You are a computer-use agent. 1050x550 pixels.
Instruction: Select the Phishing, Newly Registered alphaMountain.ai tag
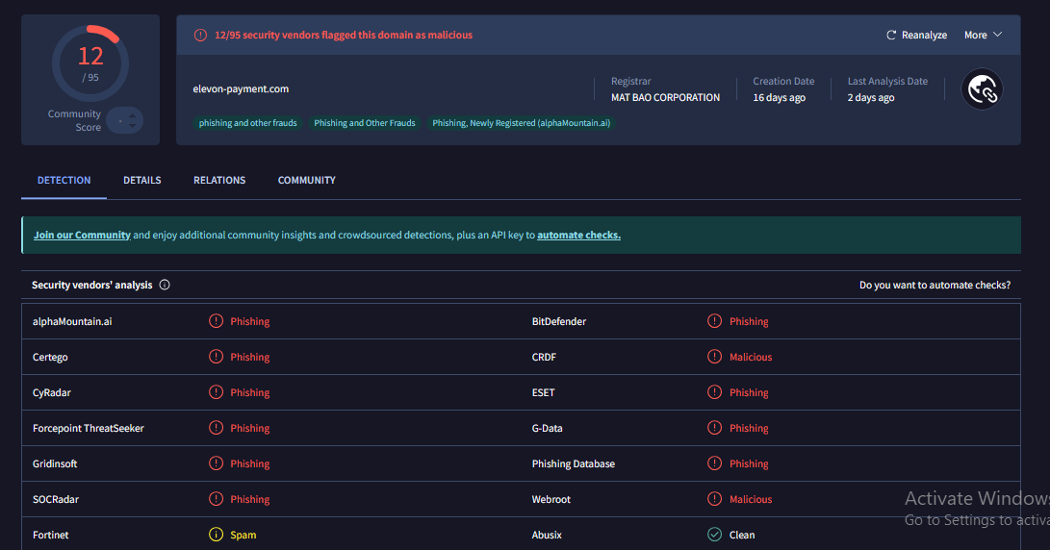[x=521, y=123]
